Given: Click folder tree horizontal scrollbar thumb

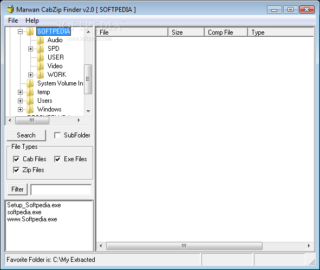Looking at the screenshot, I should click(32, 120).
